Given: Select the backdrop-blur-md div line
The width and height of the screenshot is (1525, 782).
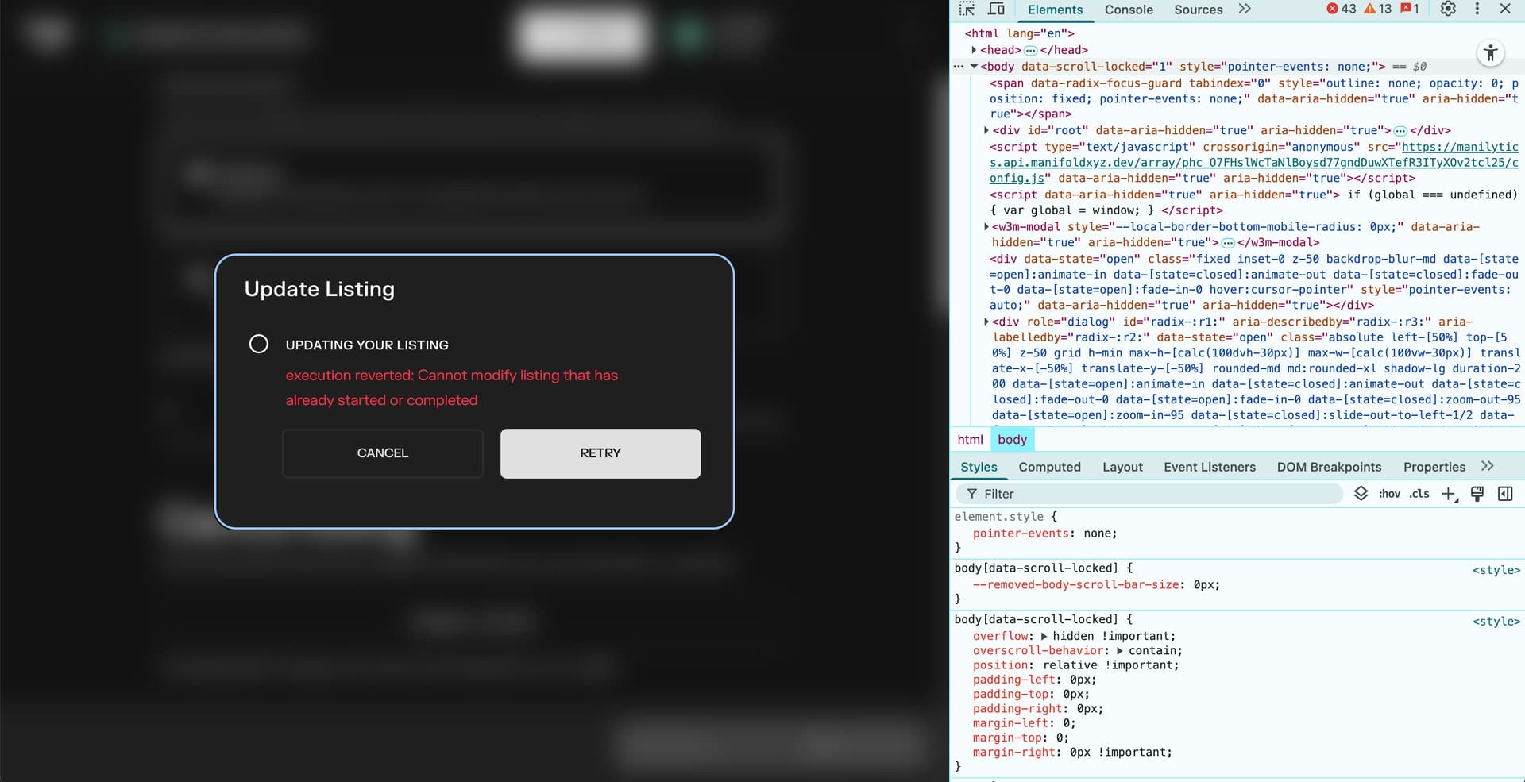Looking at the screenshot, I should [1254, 282].
